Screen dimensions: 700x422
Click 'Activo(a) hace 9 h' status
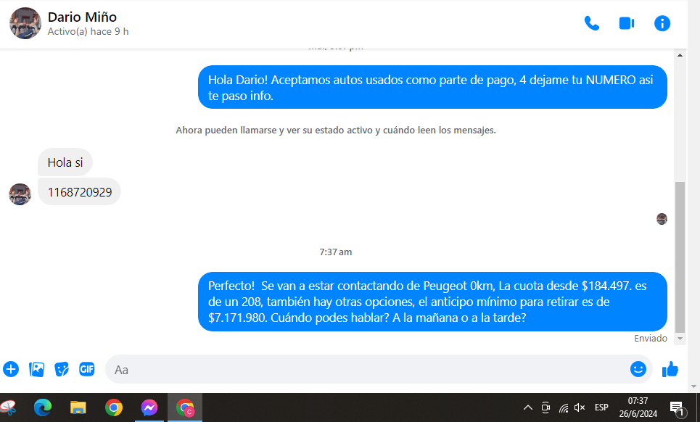[88, 32]
